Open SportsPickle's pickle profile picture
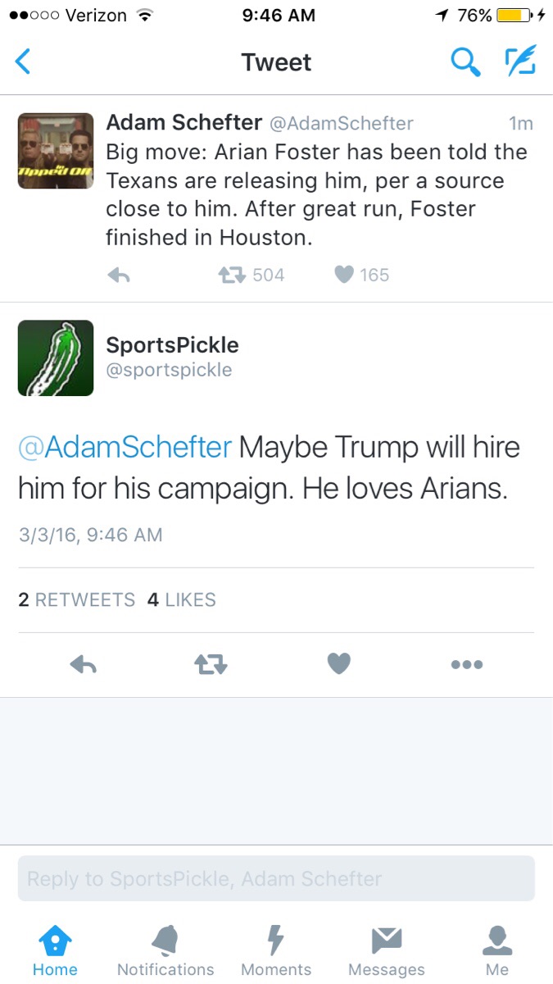Screen dimensions: 553x984 click(x=56, y=358)
